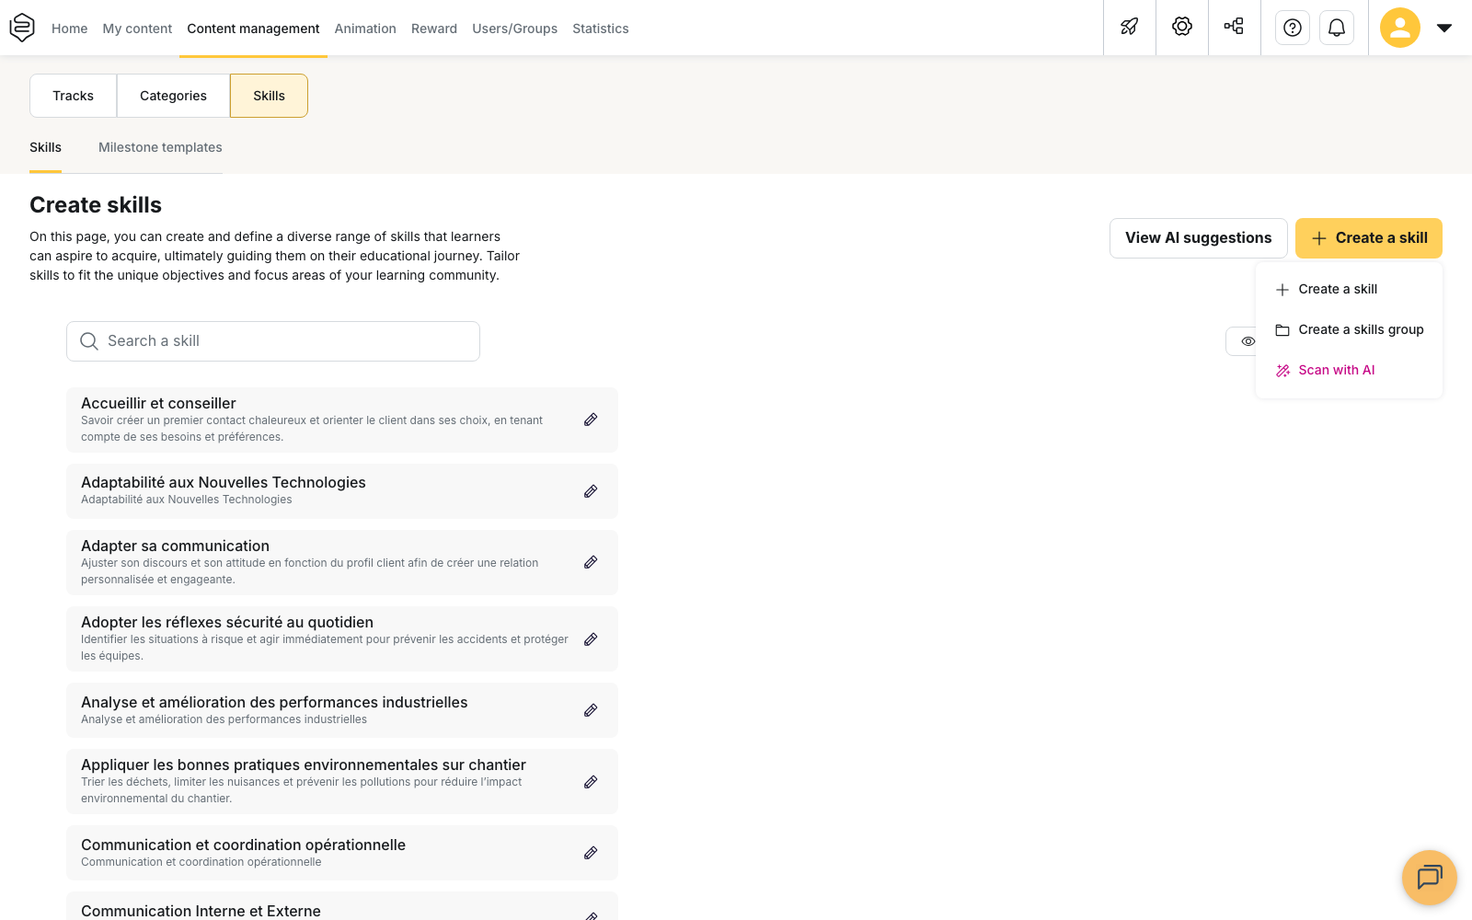The width and height of the screenshot is (1472, 920).
Task: Focus the Search a skill field
Action: (x=273, y=341)
